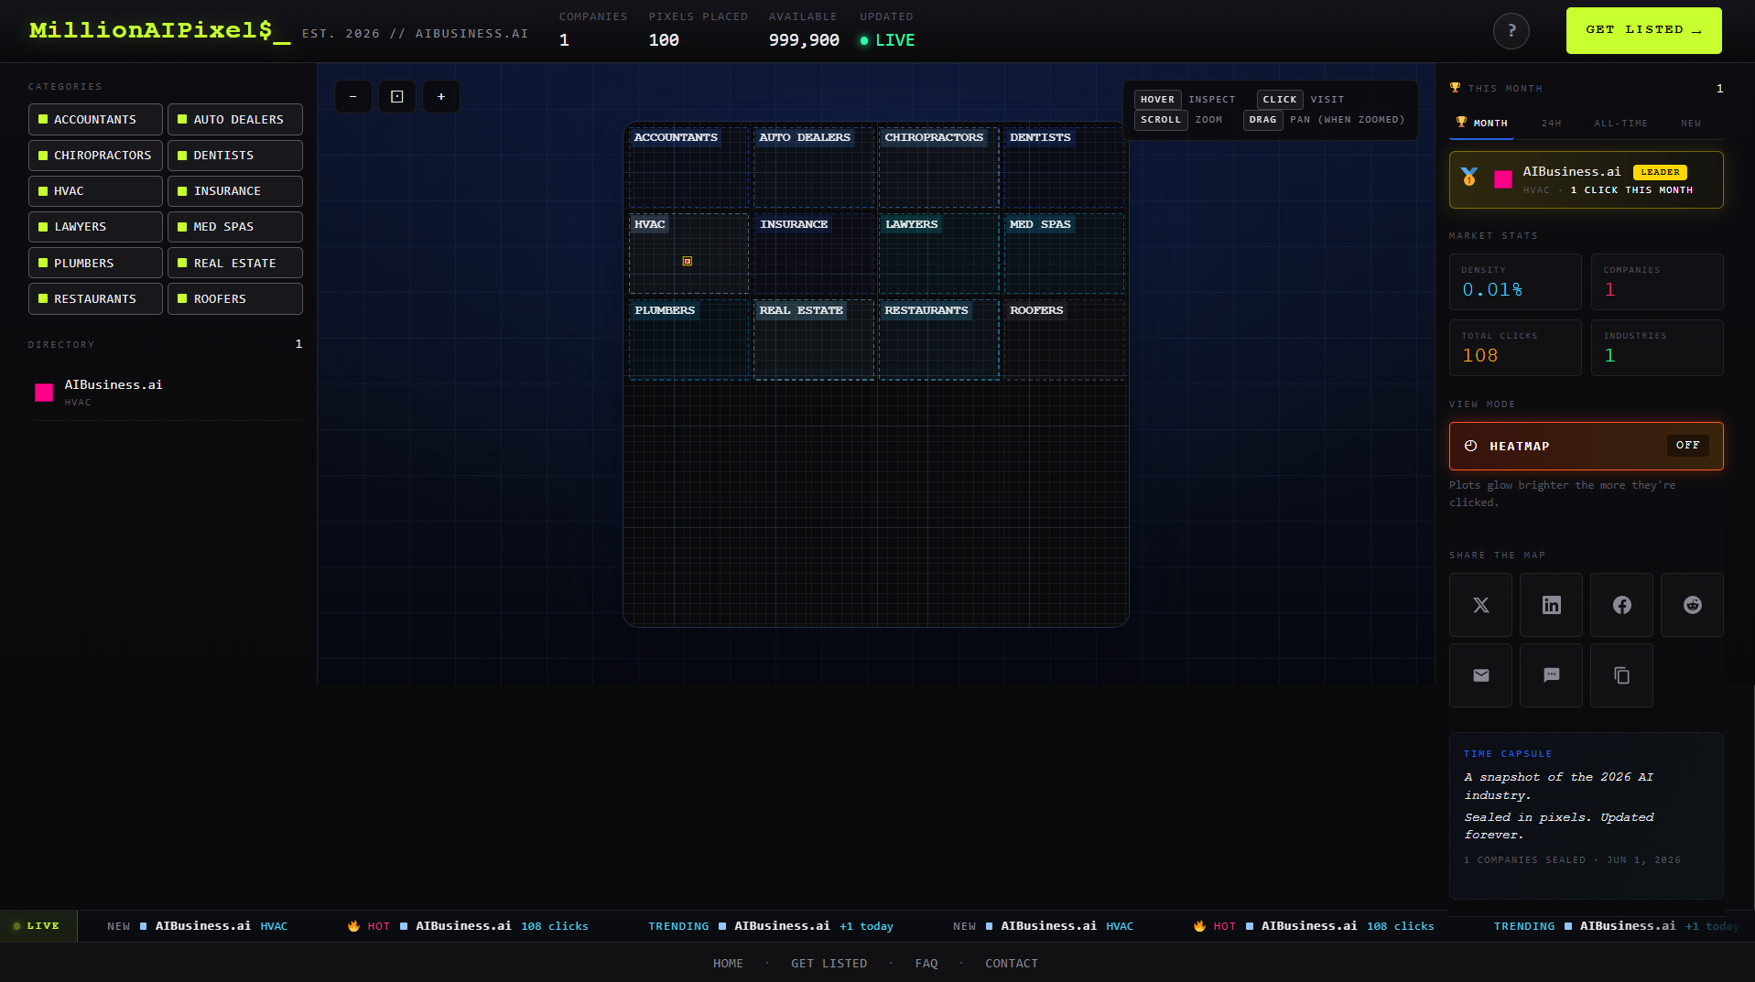Click the MillionAIPixel$ logo
The image size is (1755, 982).
click(159, 31)
